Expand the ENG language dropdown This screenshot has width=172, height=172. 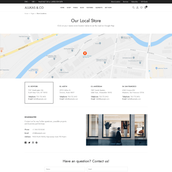(27, 2)
